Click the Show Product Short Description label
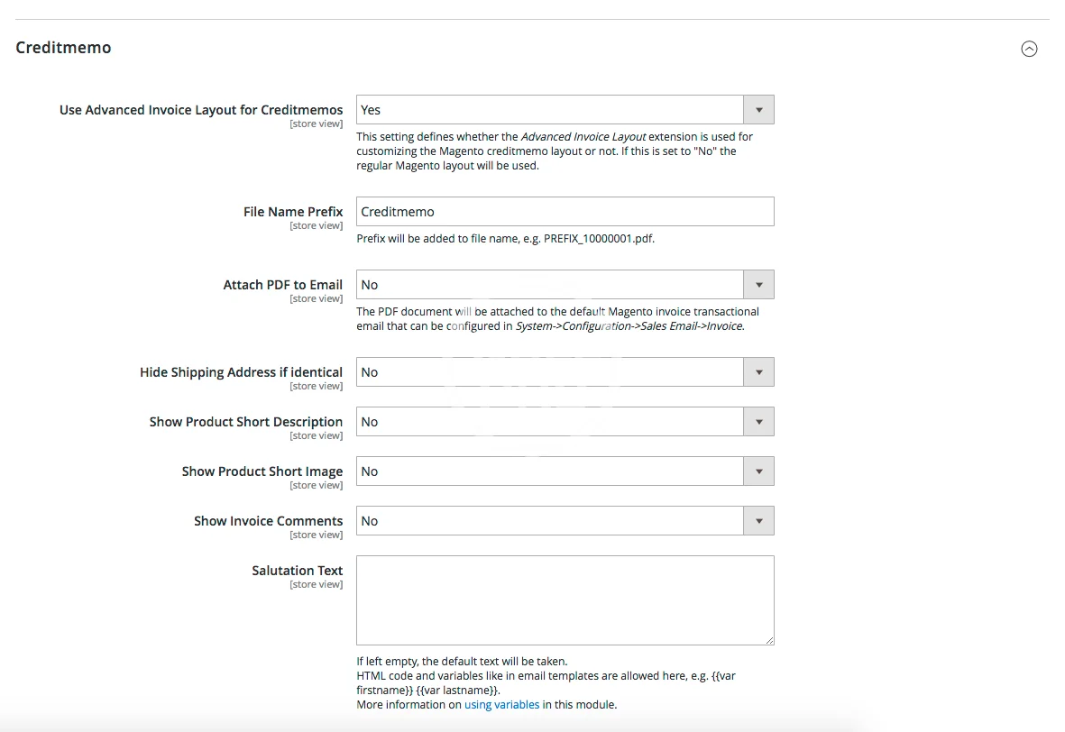Image resolution: width=1065 pixels, height=732 pixels. [245, 422]
